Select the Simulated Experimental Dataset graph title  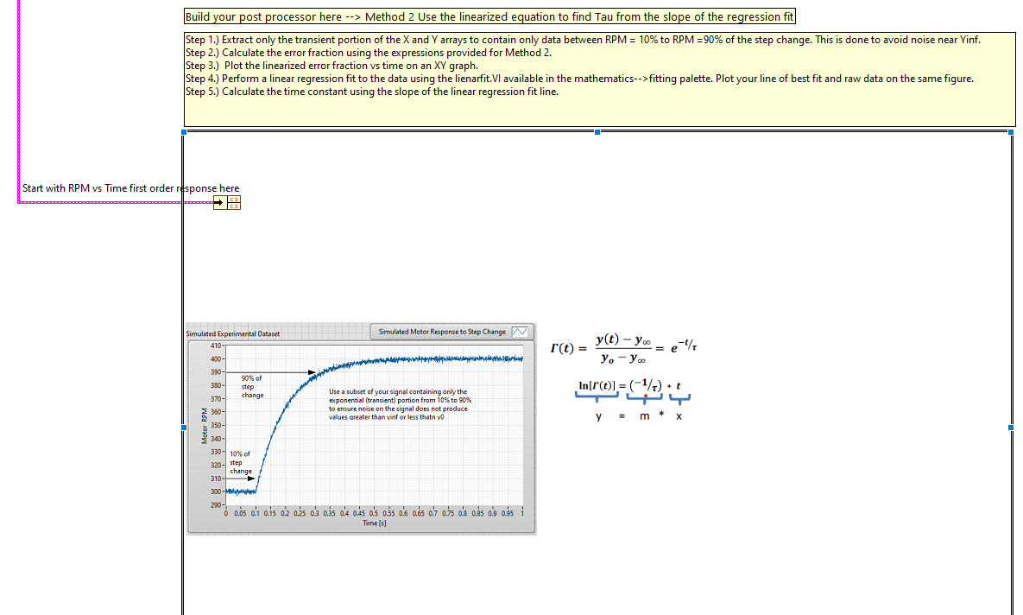pos(230,332)
